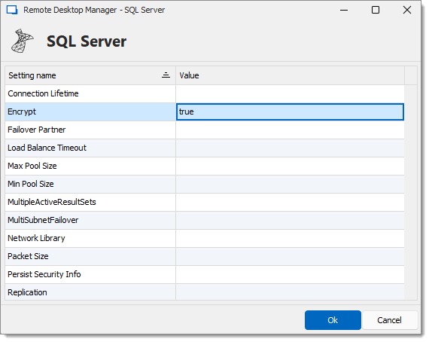Close the SQL Server dialog window
Image resolution: width=429 pixels, height=342 pixels.
[407, 10]
